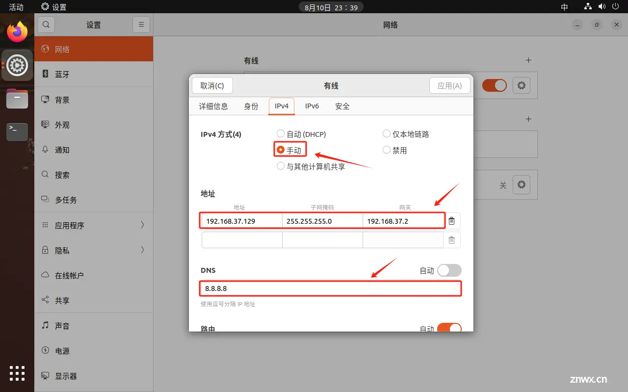Open the network status icon in top bar
Image resolution: width=628 pixels, height=392 pixels.
click(x=588, y=7)
